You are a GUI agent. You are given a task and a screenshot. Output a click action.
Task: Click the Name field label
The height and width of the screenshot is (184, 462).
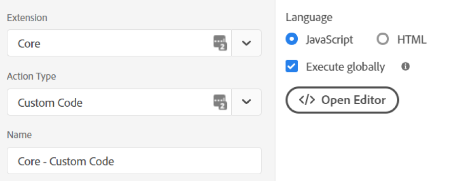pyautogui.click(x=20, y=135)
